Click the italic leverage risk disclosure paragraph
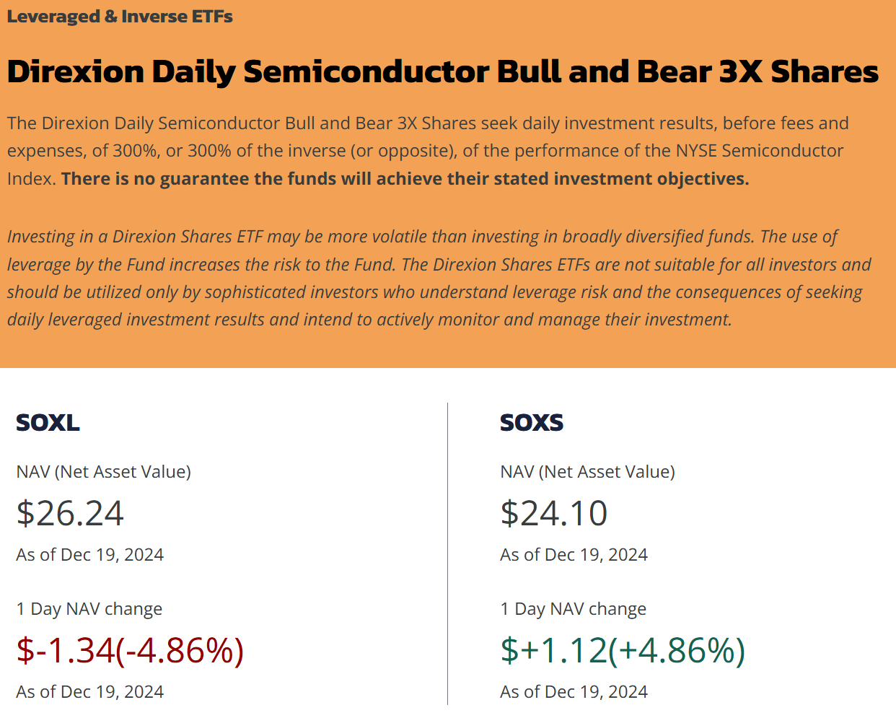 (439, 278)
